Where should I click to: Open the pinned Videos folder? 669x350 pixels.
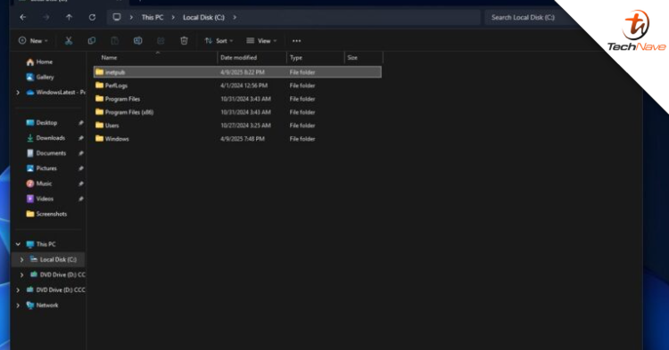[x=40, y=199]
